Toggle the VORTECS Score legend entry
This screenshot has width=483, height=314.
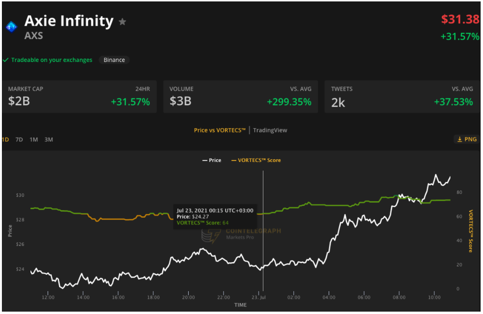tap(256, 160)
